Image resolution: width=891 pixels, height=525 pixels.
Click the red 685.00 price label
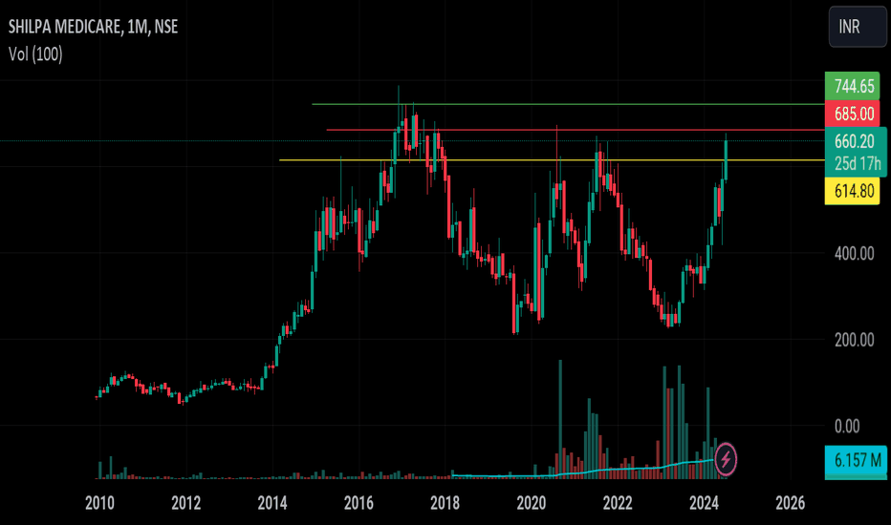853,114
